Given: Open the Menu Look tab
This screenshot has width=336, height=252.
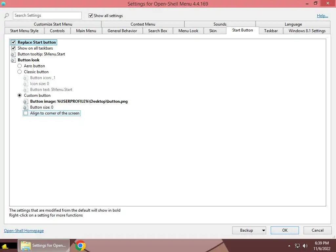Looking at the screenshot, I should click(188, 31).
